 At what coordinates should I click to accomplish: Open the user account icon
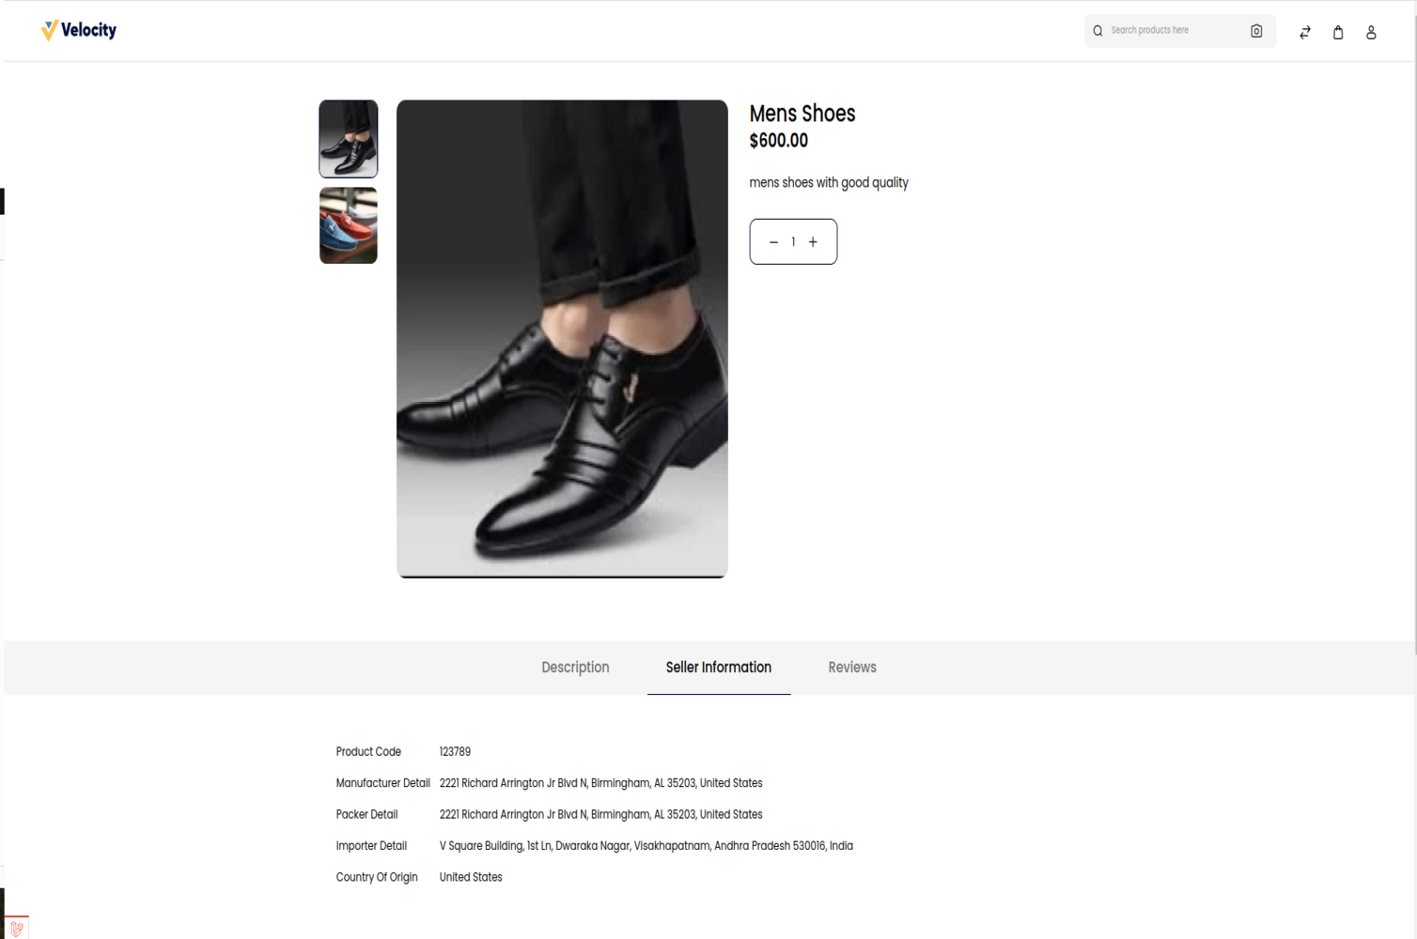(1371, 33)
